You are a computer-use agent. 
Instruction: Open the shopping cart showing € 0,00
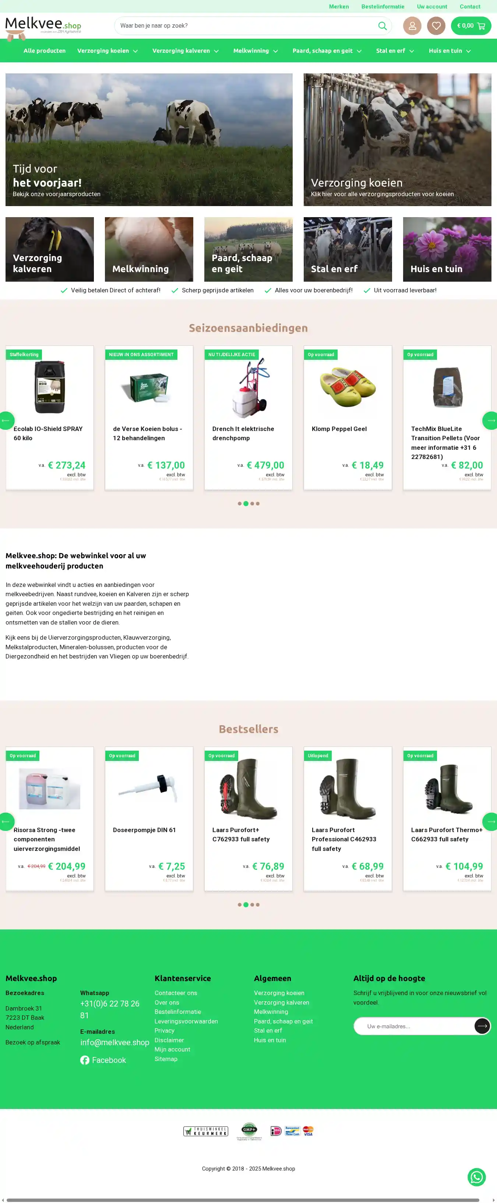[x=471, y=26]
